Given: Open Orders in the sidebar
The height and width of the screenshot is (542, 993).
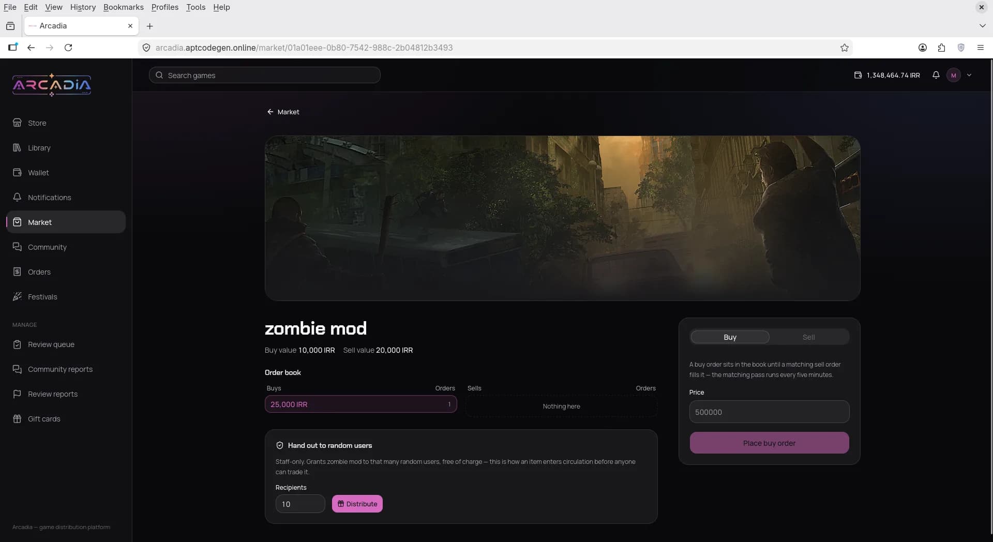Looking at the screenshot, I should coord(66,272).
